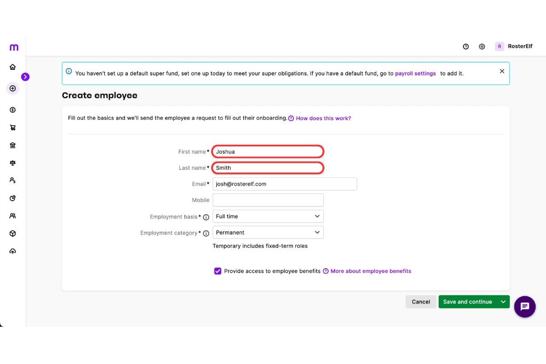Open the dollar-sign Sales icon
Viewport: 546px width, 364px height.
point(13,110)
